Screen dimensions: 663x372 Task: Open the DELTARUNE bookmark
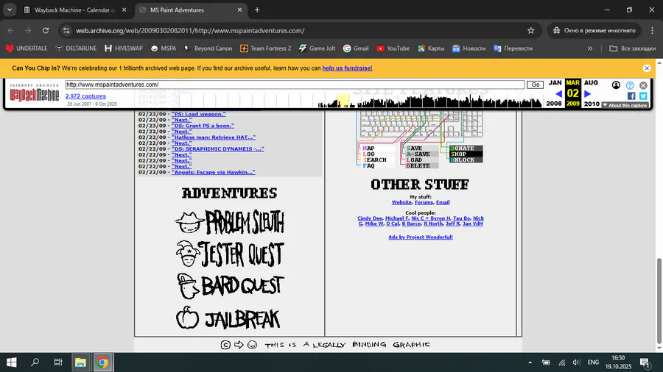(x=76, y=49)
